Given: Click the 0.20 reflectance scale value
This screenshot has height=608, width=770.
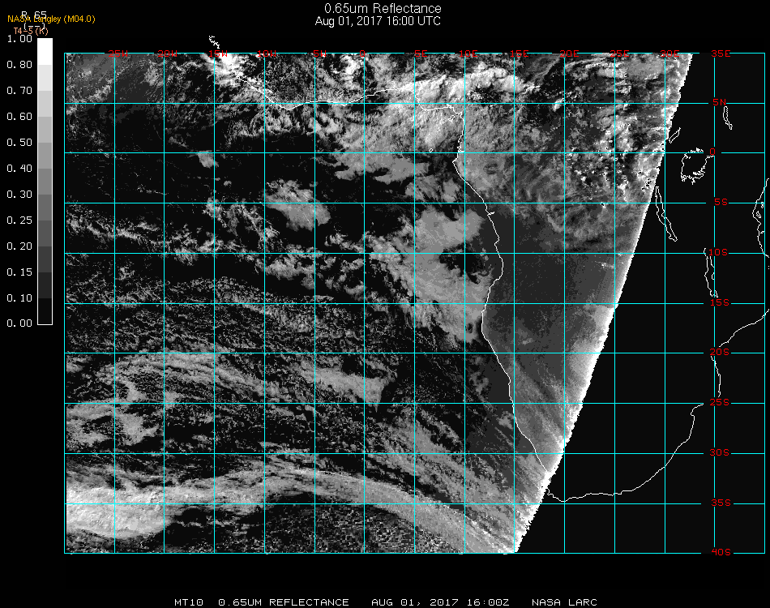Looking at the screenshot, I should [19, 246].
